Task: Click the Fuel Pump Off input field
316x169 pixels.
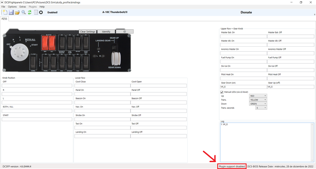Action: pos(291,61)
